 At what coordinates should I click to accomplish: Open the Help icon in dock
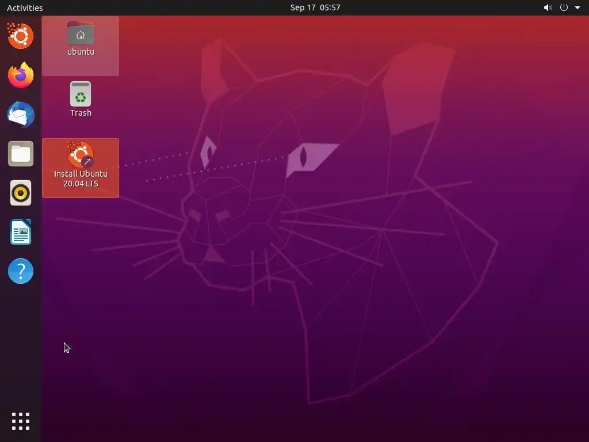tap(21, 271)
